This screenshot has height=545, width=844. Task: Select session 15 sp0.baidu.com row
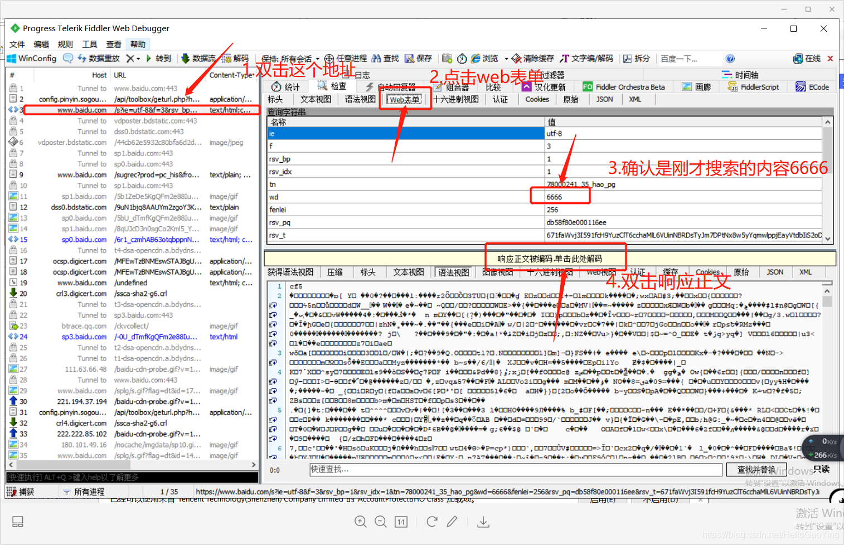tap(133, 240)
